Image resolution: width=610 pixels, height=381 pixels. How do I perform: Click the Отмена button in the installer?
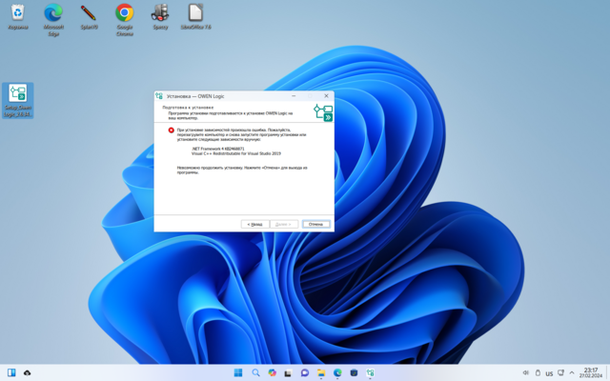pyautogui.click(x=316, y=224)
